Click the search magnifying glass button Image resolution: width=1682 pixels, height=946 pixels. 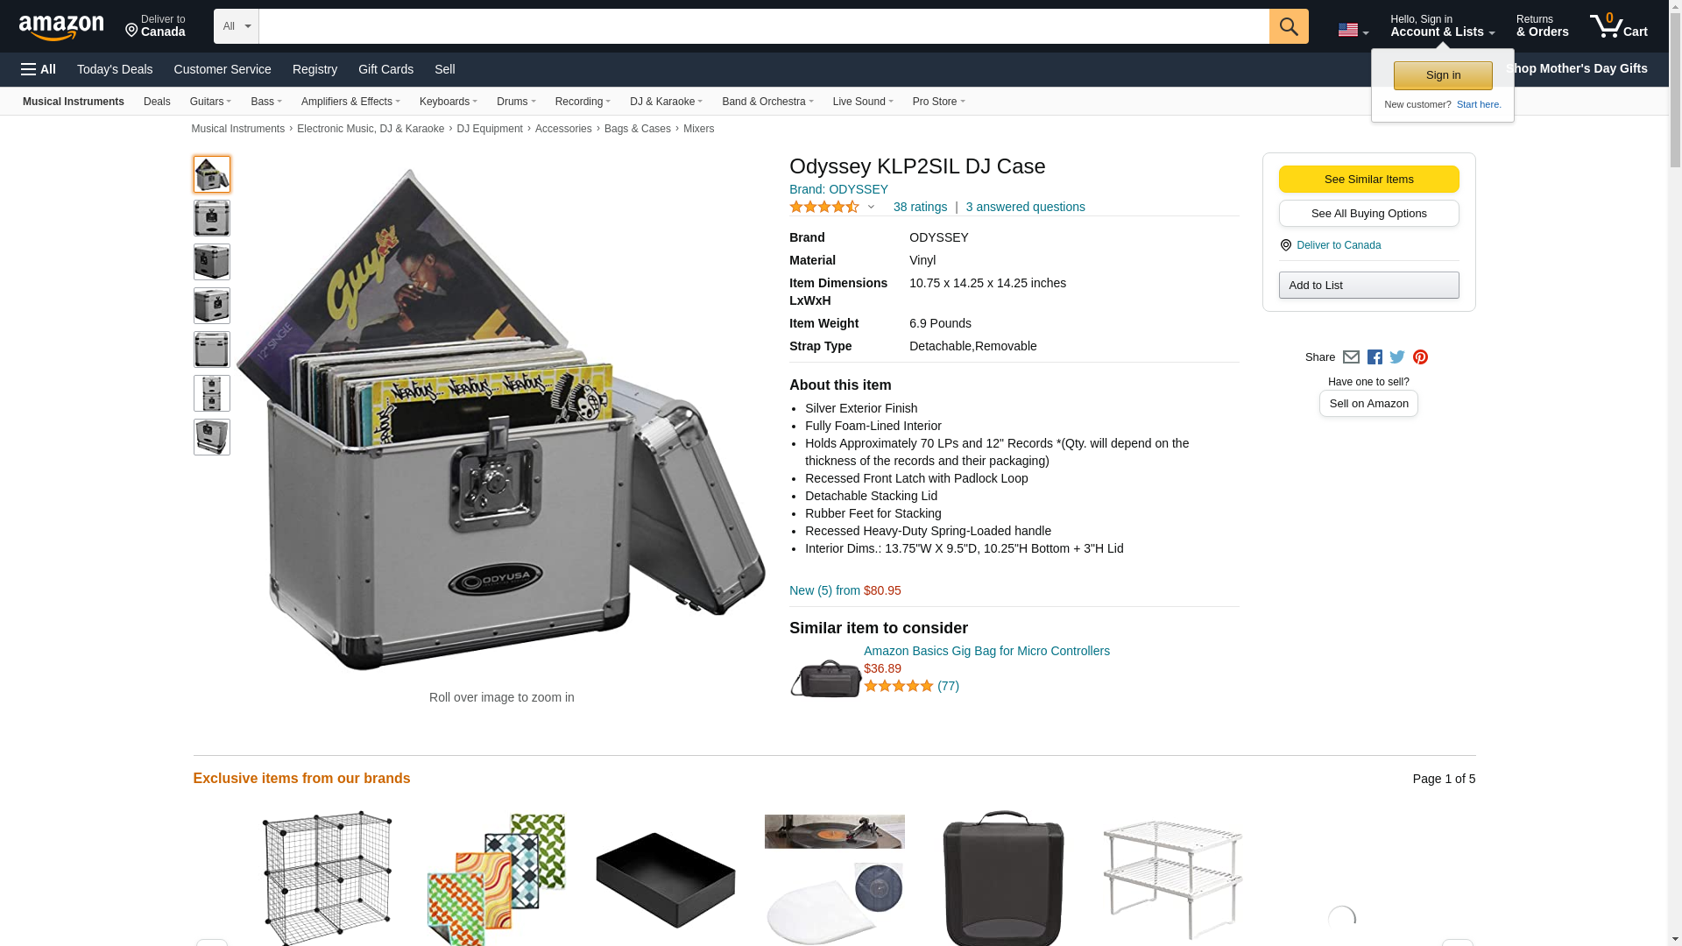pos(1288,26)
